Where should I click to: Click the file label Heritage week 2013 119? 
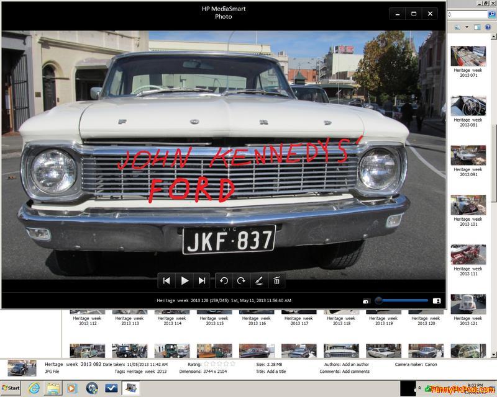(x=384, y=321)
